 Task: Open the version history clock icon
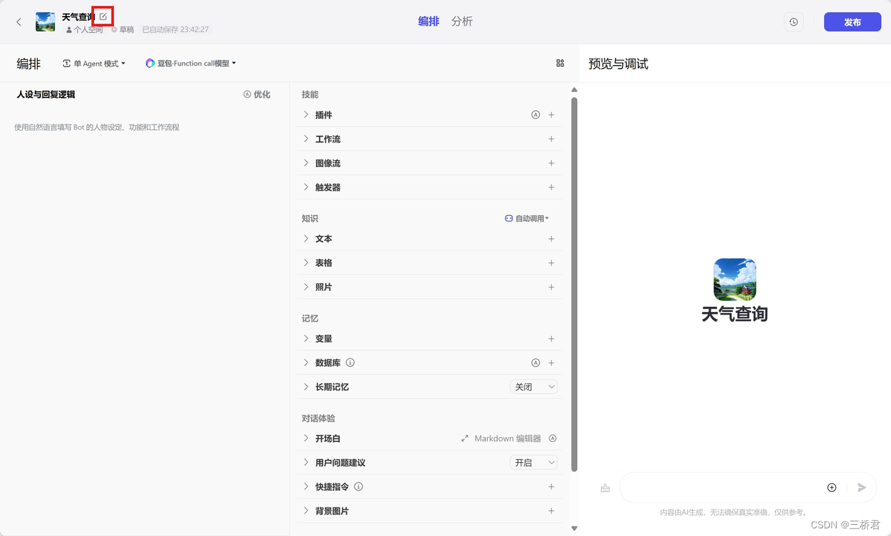click(794, 22)
